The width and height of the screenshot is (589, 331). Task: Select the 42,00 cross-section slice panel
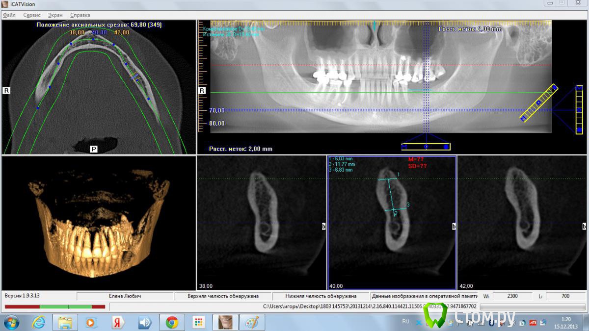point(522,223)
